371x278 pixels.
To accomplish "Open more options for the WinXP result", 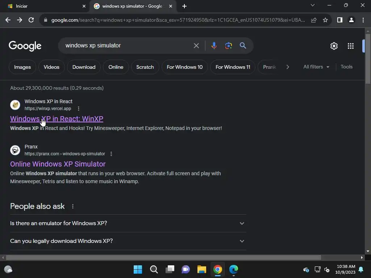I will tap(79, 109).
